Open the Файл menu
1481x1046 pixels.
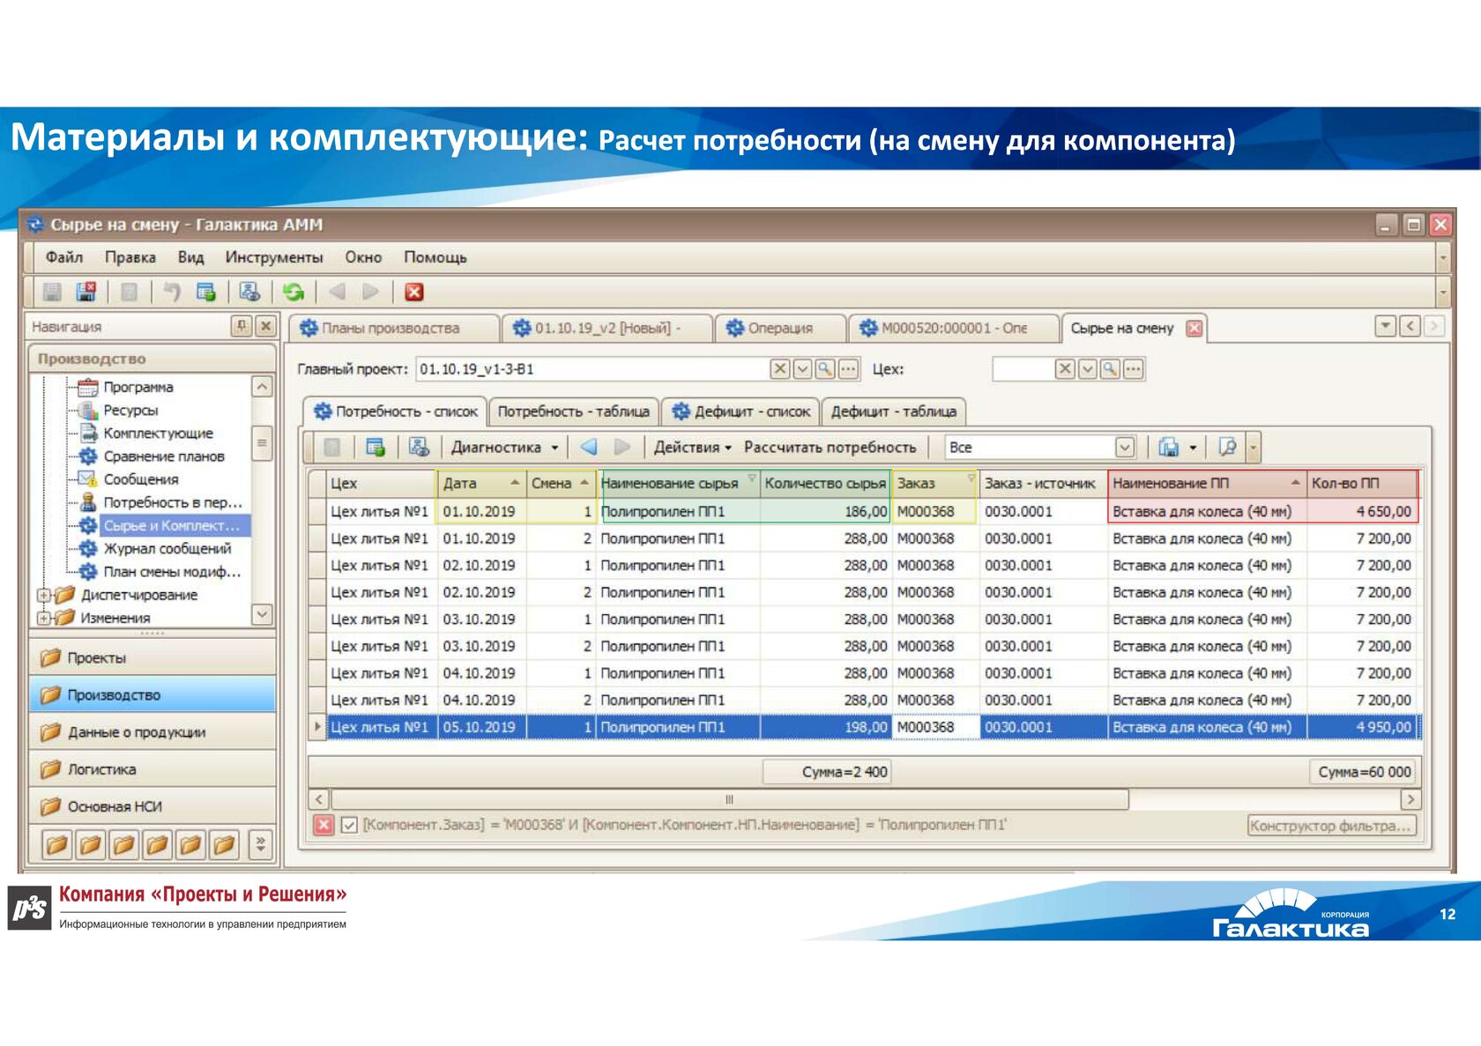click(x=64, y=256)
